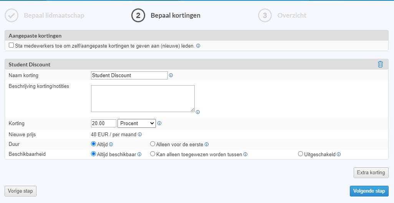This screenshot has height=203, width=394.
Task: Click step 2 circle icon
Action: [138, 15]
